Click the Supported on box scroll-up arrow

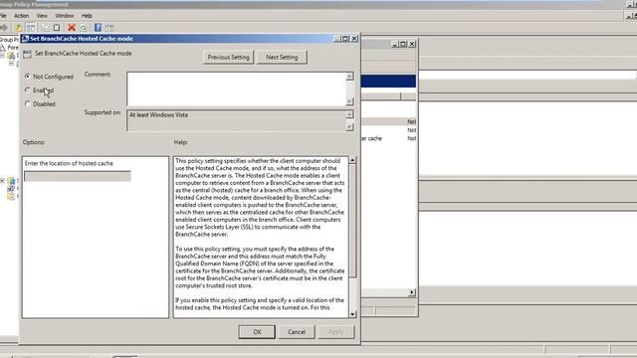[x=349, y=114]
